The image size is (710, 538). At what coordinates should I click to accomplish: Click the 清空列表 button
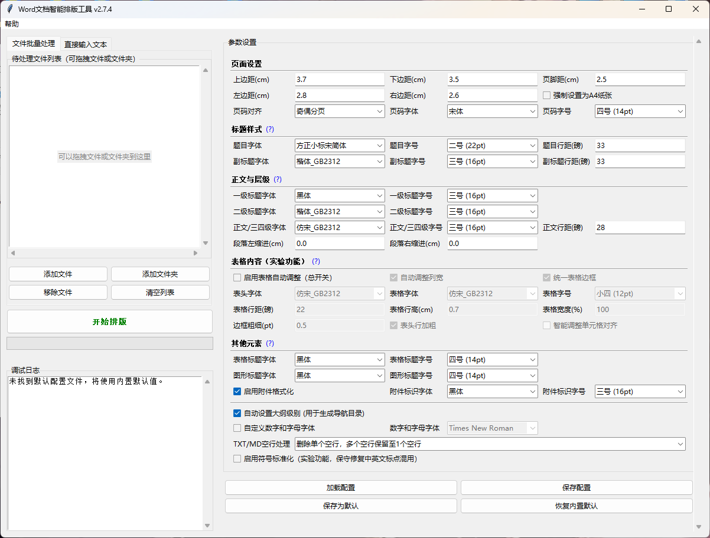point(160,293)
